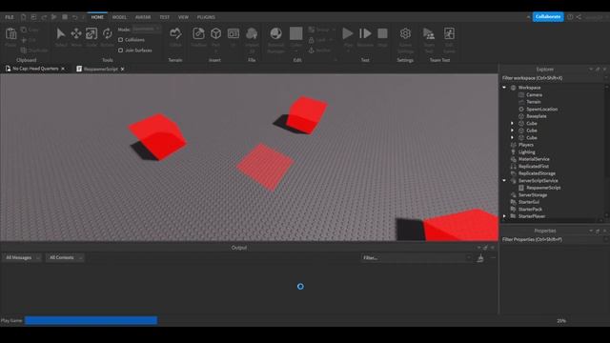Viewport: 610px width, 343px height.
Task: Switch to the PLUGINS ribbon tab
Action: 206,17
